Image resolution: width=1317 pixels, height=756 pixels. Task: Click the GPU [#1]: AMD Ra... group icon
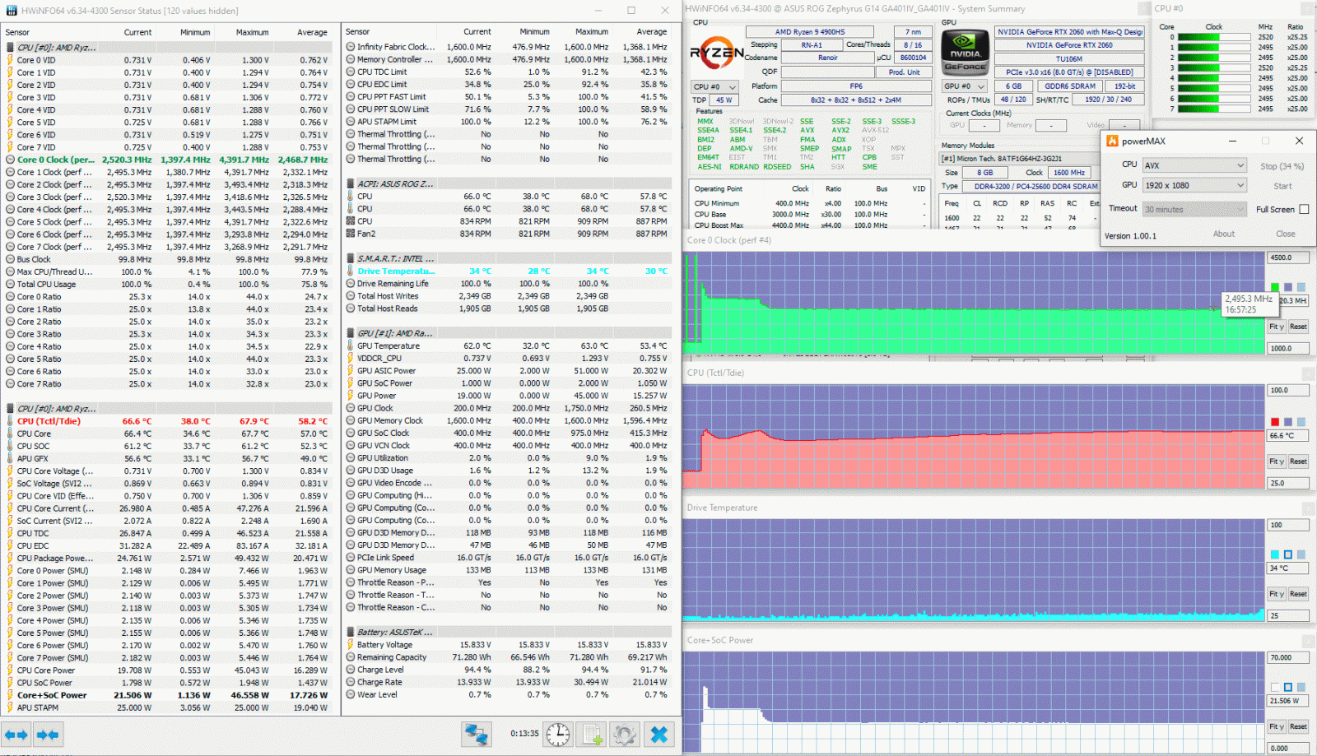click(351, 333)
